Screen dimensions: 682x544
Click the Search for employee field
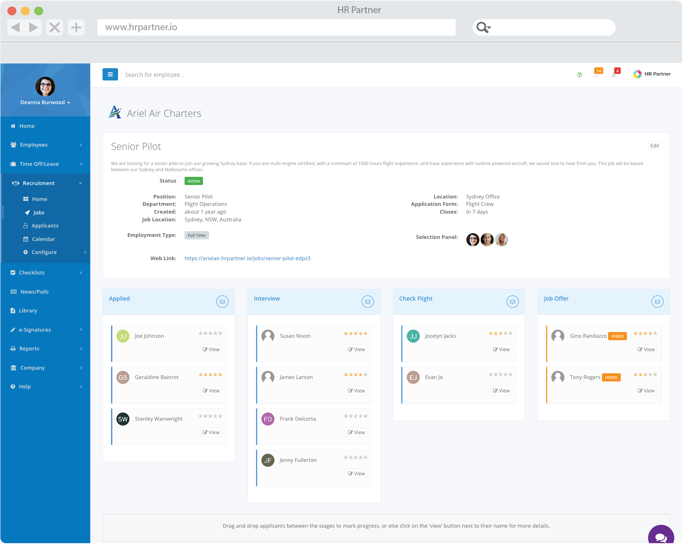[x=154, y=75]
